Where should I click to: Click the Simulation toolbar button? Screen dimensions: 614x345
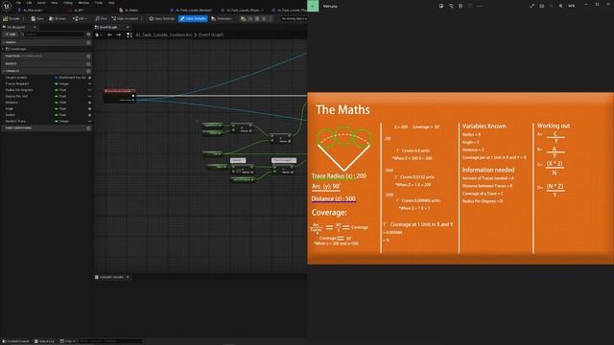coord(222,18)
